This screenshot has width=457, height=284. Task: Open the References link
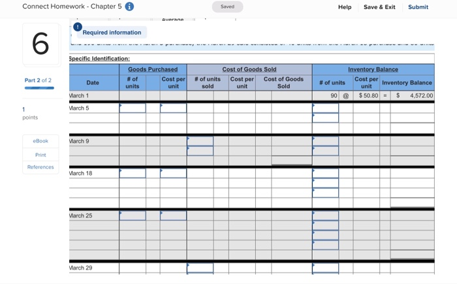click(x=40, y=167)
